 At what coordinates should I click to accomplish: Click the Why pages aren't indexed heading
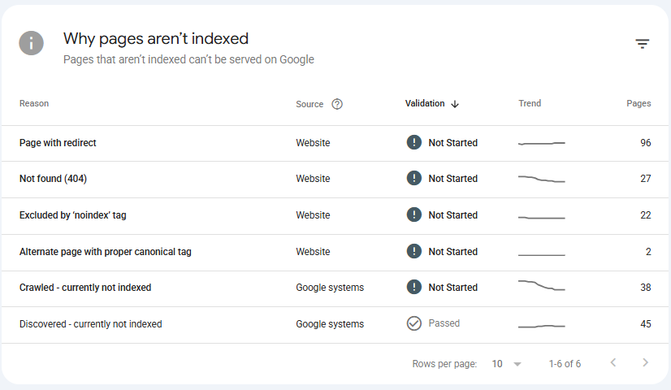click(156, 38)
